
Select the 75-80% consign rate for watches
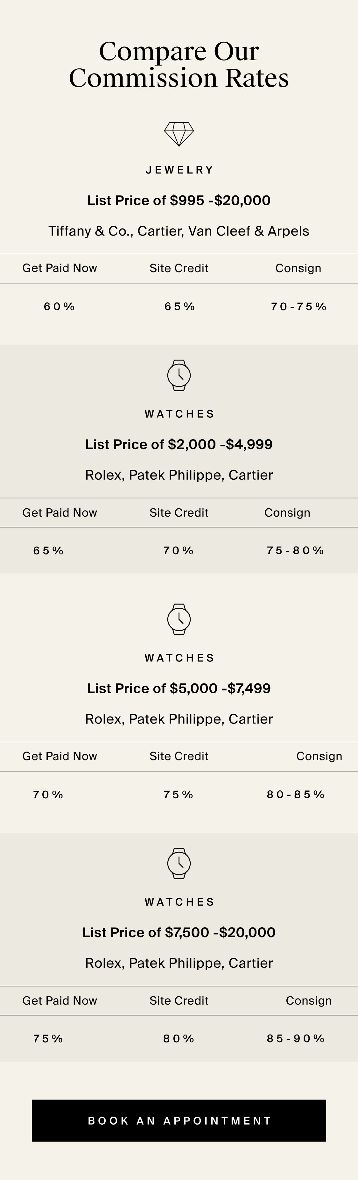[x=295, y=551]
